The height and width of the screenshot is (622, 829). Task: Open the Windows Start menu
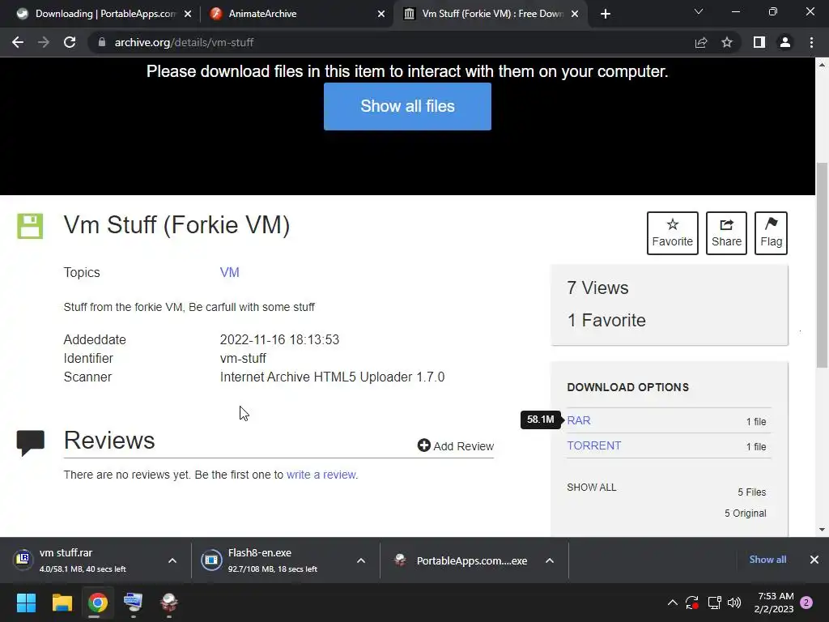point(26,603)
